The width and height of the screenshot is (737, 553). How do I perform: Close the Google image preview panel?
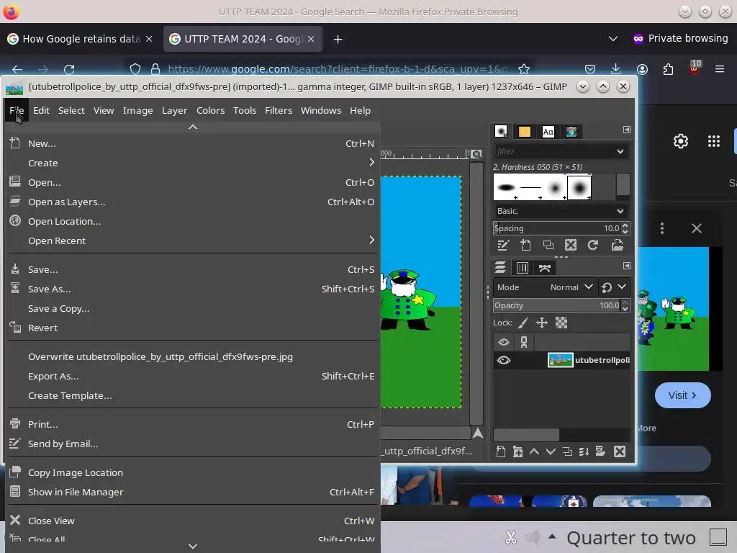(x=696, y=228)
